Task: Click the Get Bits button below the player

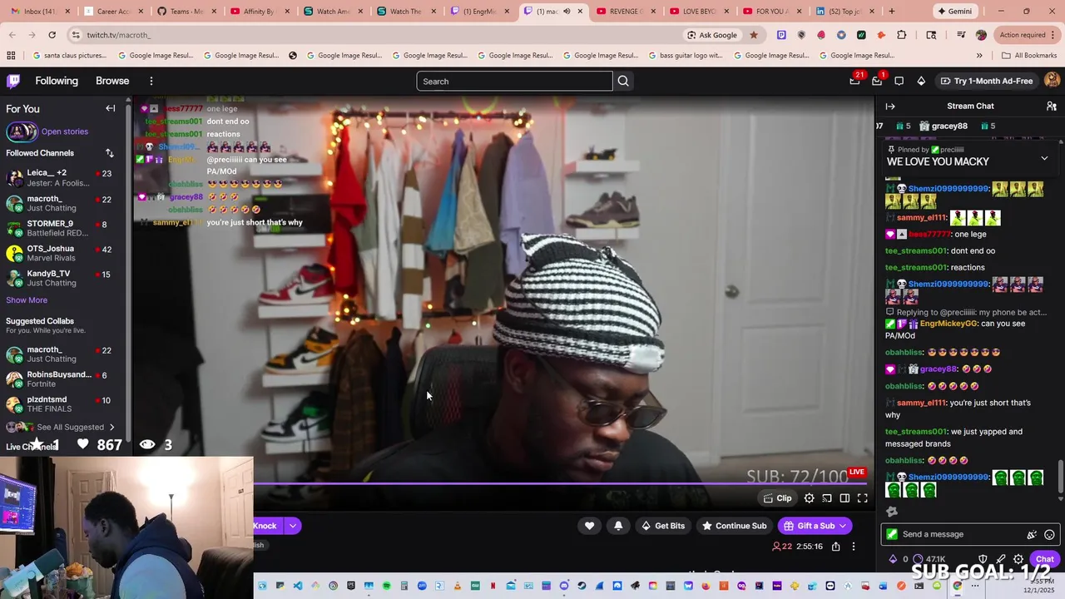Action: click(x=663, y=526)
